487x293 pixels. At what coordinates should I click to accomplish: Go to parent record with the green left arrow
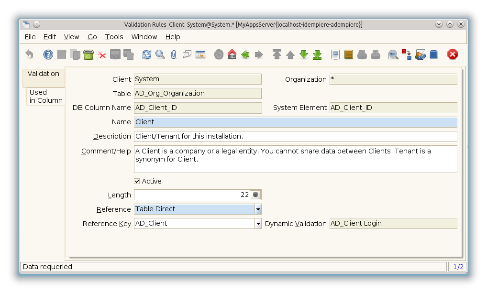245,54
